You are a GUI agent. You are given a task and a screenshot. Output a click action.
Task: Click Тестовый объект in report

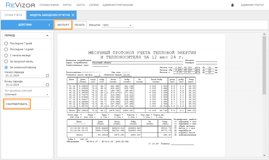[102, 63]
